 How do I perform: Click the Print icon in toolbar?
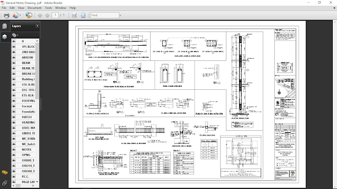coord(6,15)
